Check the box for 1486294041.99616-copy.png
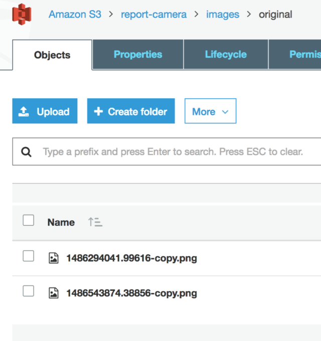 pos(28,256)
